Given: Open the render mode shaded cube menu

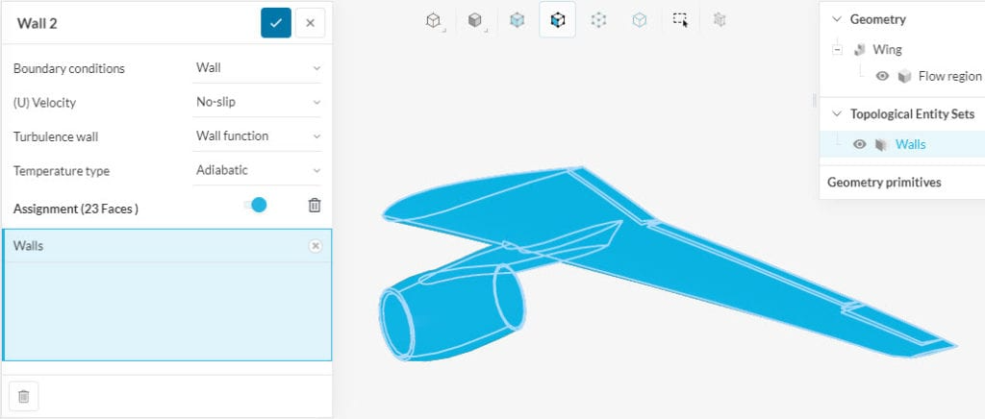Looking at the screenshot, I should [474, 19].
